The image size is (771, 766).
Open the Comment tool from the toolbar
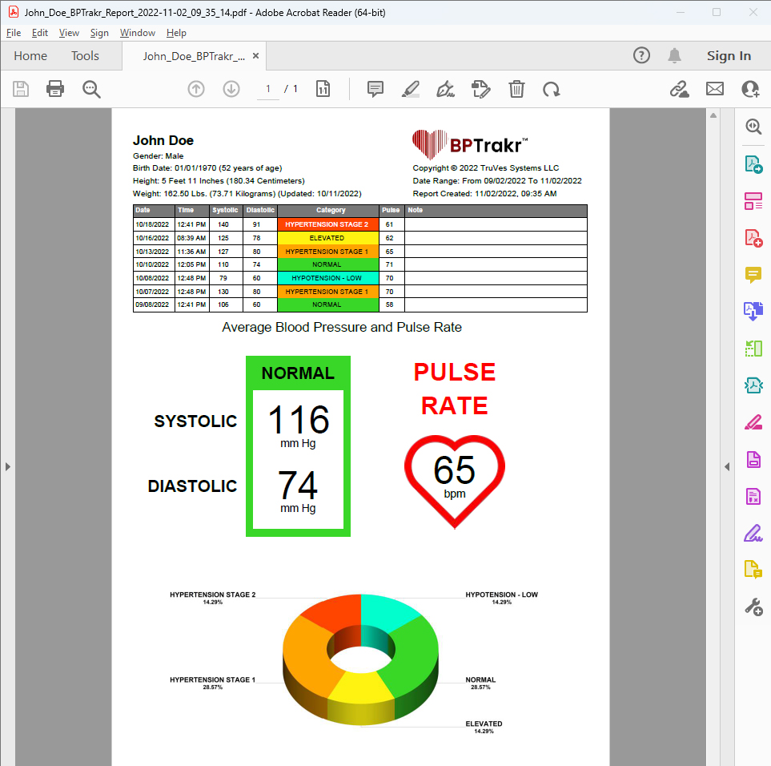click(375, 89)
